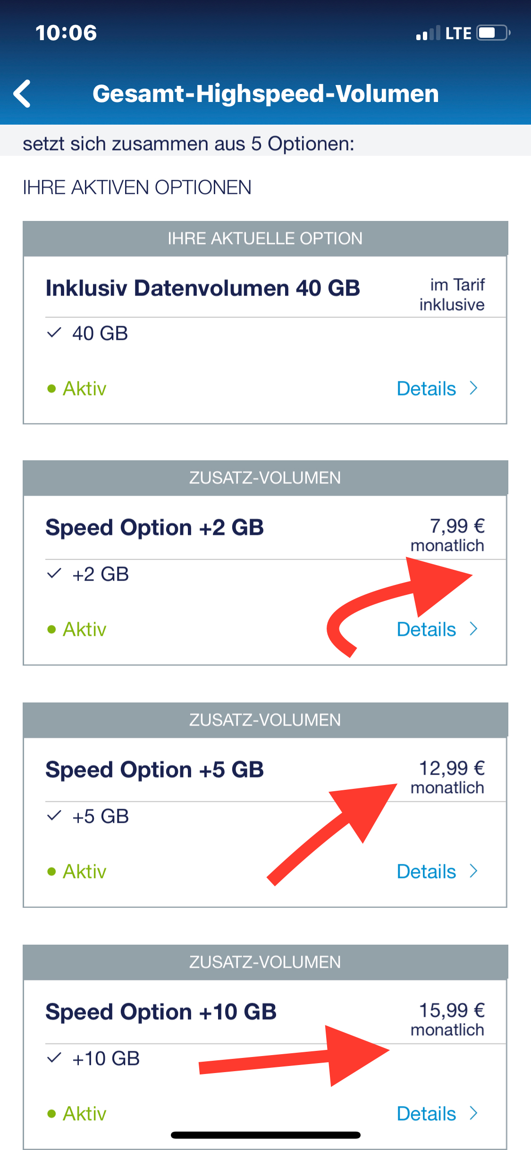The image size is (531, 1150).
Task: Tap Aktiv status of Speed Option +5 GB
Action: (x=77, y=871)
